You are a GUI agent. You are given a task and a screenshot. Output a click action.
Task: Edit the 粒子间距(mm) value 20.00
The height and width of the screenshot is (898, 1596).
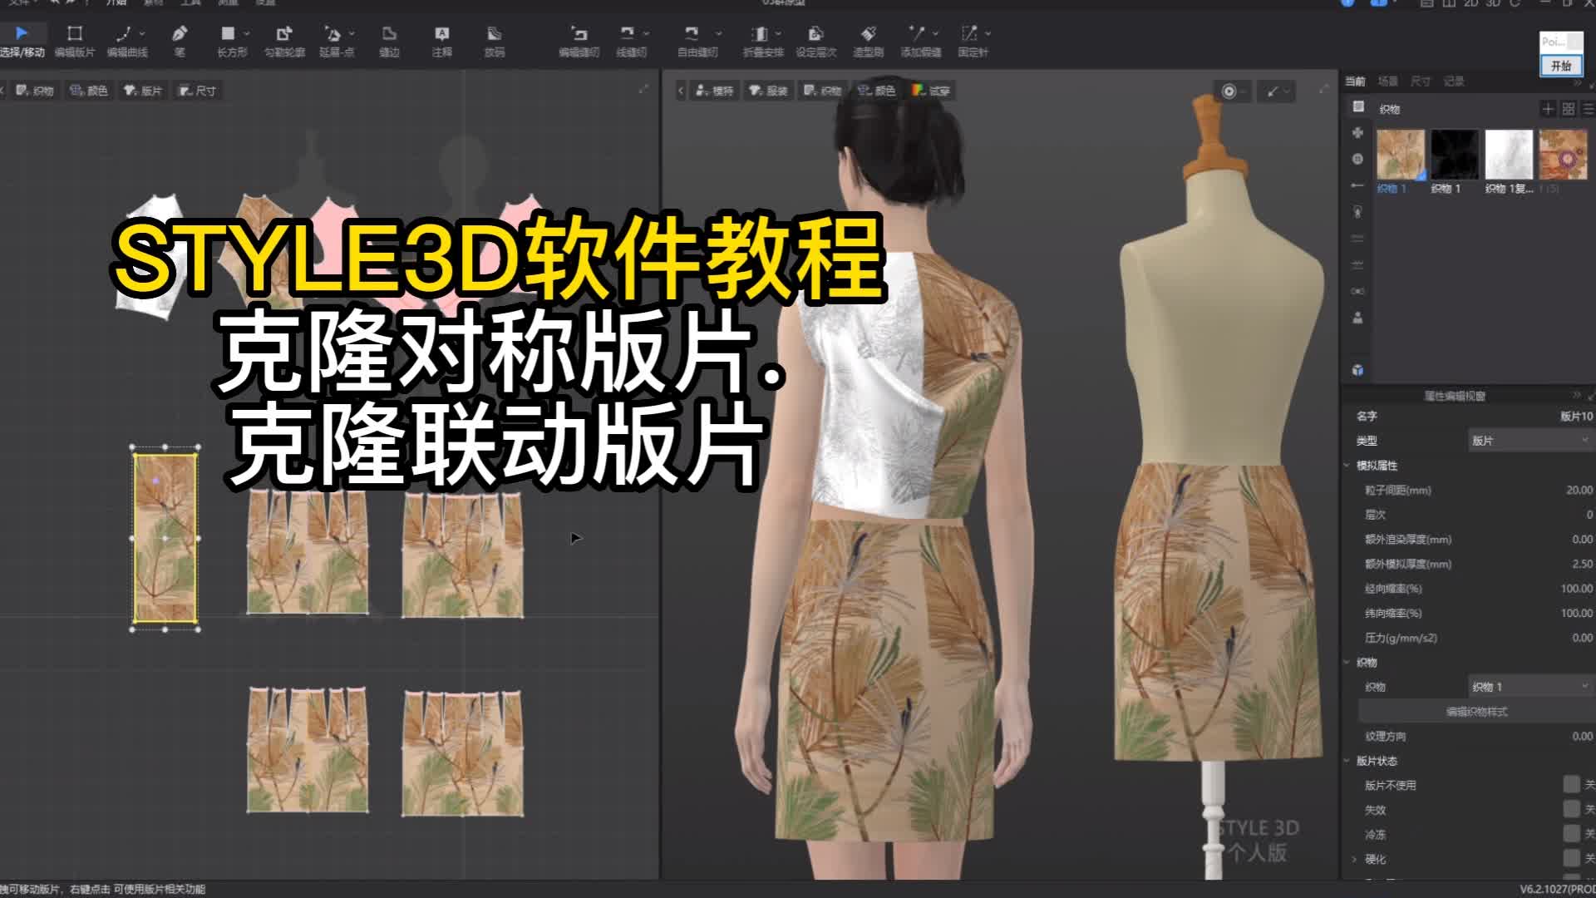[x=1579, y=491]
